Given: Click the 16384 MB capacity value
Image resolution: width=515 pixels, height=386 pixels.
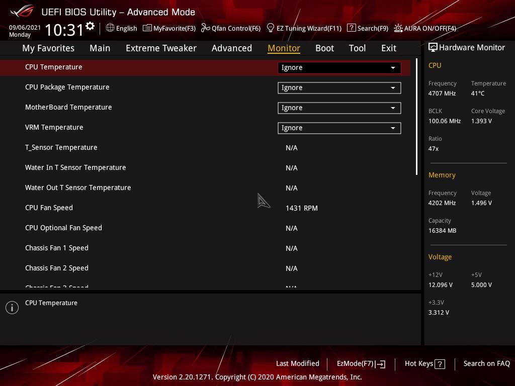Looking at the screenshot, I should coord(442,231).
